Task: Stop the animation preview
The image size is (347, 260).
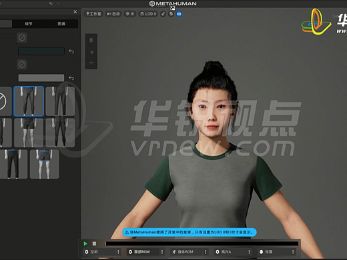Action: (x=94, y=243)
